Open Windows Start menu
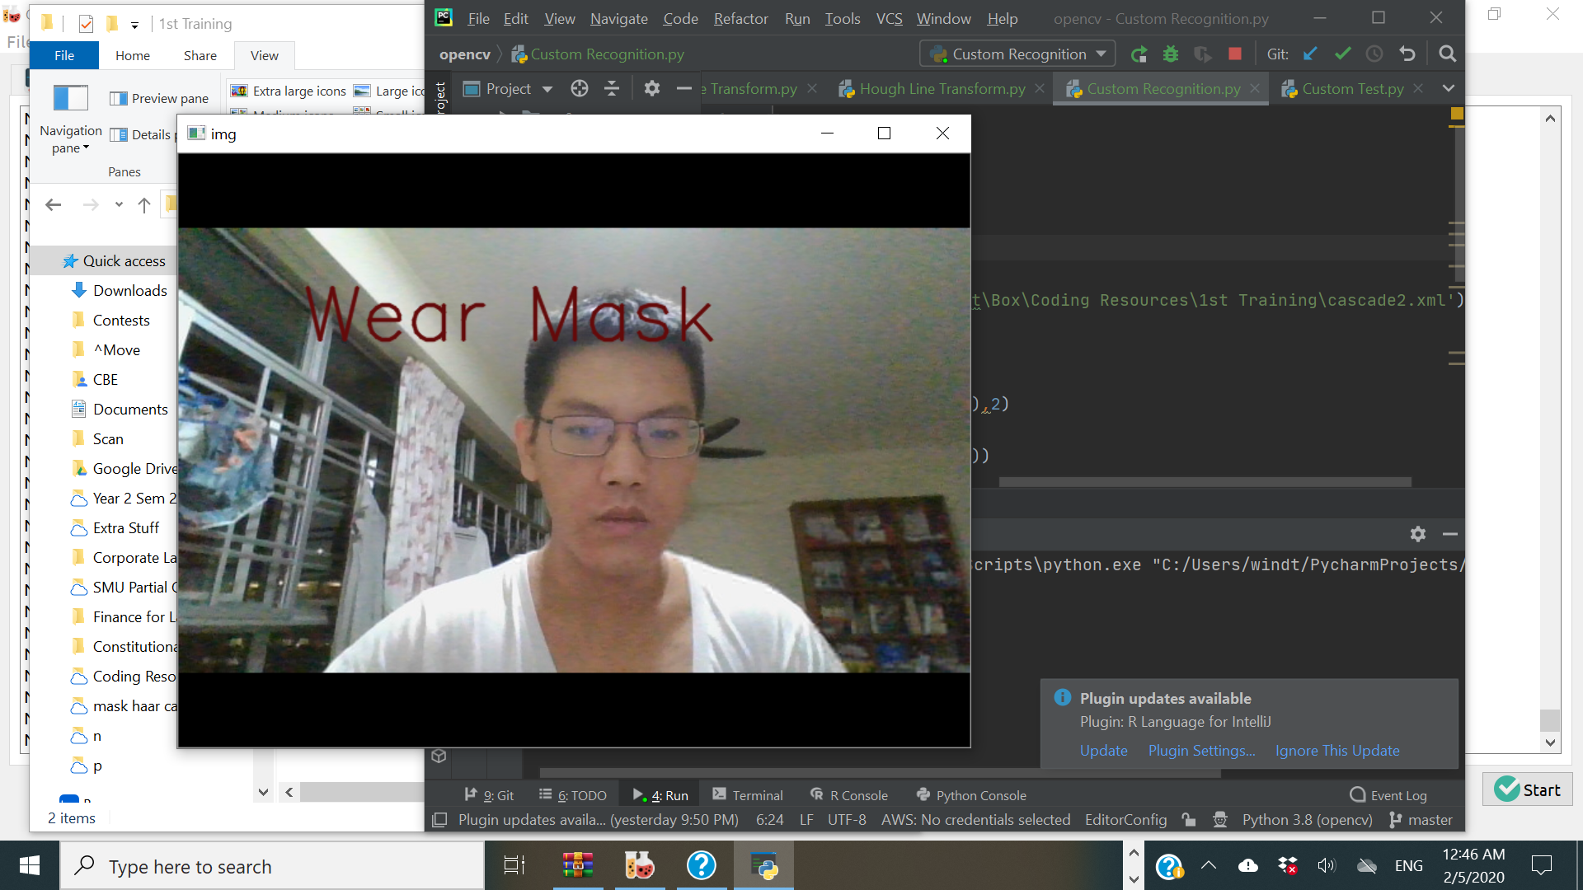Image resolution: width=1583 pixels, height=890 pixels. click(x=30, y=865)
